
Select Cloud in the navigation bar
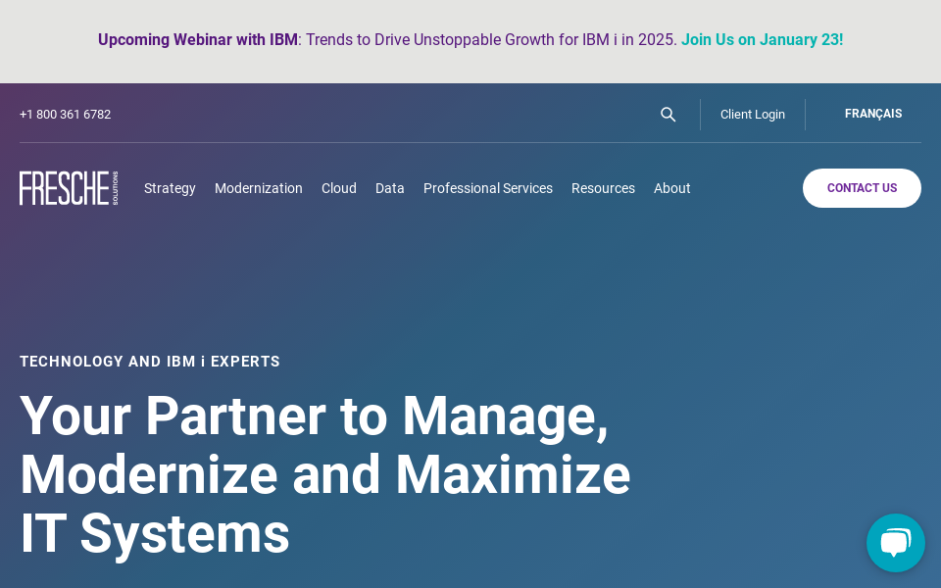point(339,188)
